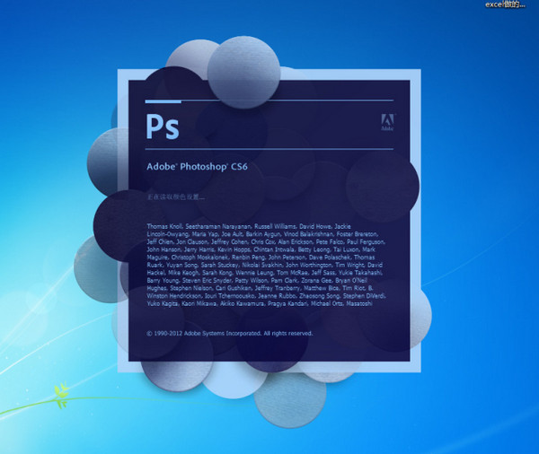The image size is (539, 454).
Task: Select the "excel做的..." desktop icon label
Action: click(505, 4)
